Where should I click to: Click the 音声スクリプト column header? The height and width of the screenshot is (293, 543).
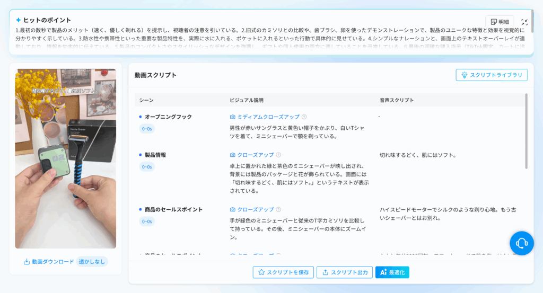click(x=397, y=100)
